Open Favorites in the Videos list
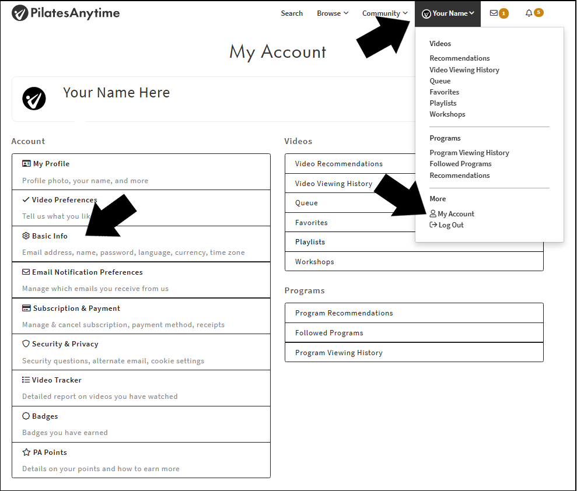 (x=350, y=222)
